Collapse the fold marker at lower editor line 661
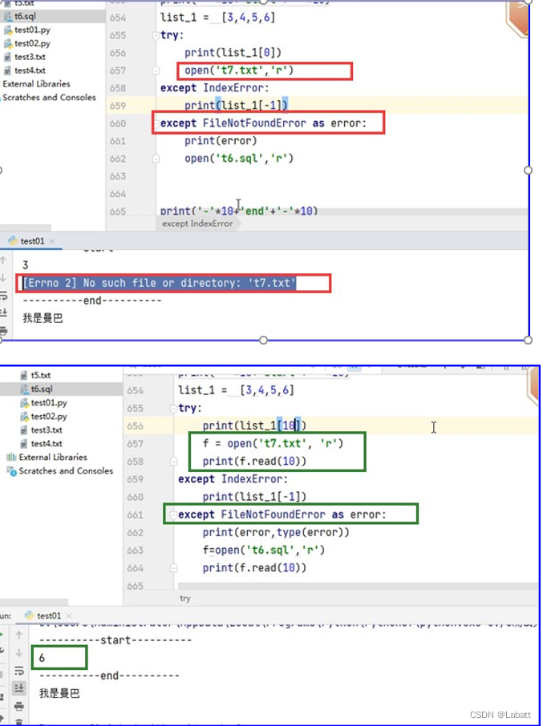Viewport: 543px width, 726px height. 174,514
